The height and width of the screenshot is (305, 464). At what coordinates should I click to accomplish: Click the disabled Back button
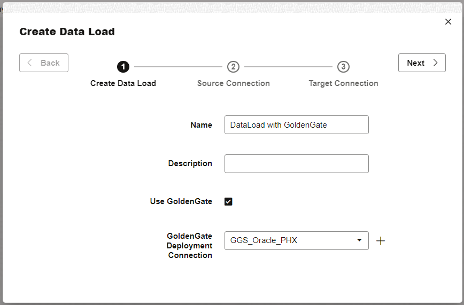click(x=44, y=62)
